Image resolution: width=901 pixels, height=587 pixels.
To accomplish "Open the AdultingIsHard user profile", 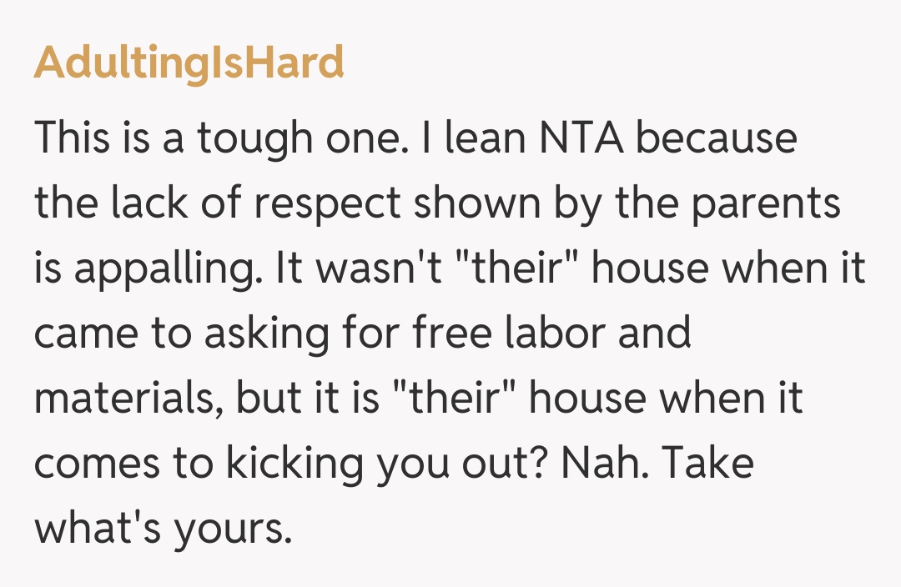I will click(189, 63).
